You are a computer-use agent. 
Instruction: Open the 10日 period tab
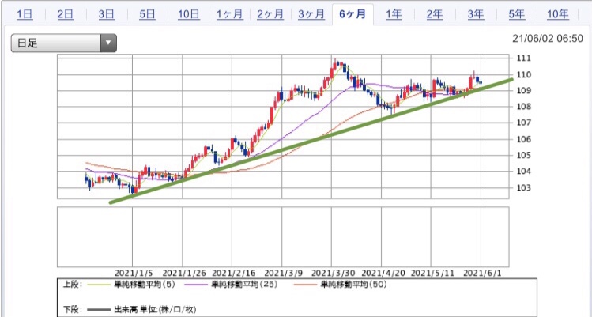click(x=189, y=14)
